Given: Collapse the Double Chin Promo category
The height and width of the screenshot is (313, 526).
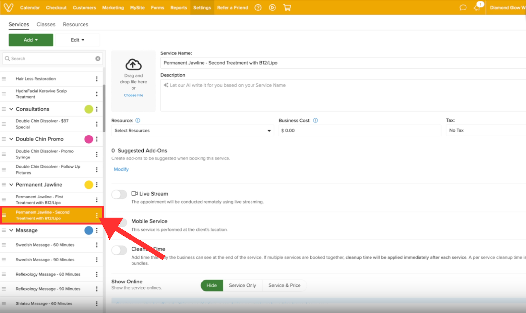Looking at the screenshot, I should [x=11, y=139].
